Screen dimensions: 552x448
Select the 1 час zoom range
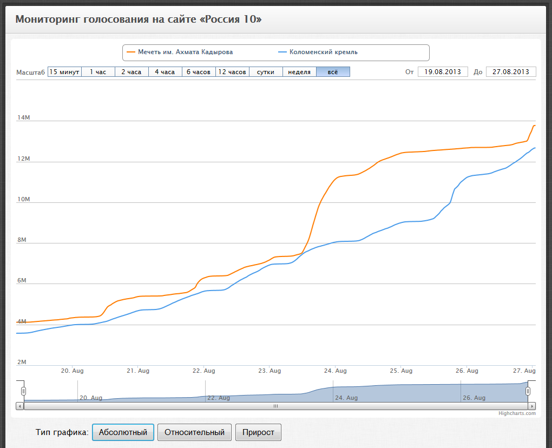click(98, 72)
